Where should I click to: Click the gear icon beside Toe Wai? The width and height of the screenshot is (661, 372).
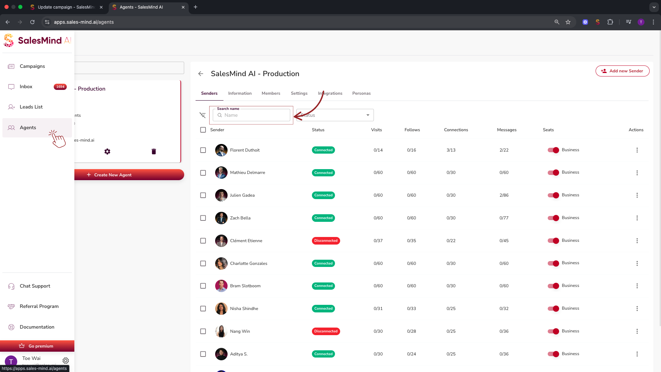(x=66, y=361)
